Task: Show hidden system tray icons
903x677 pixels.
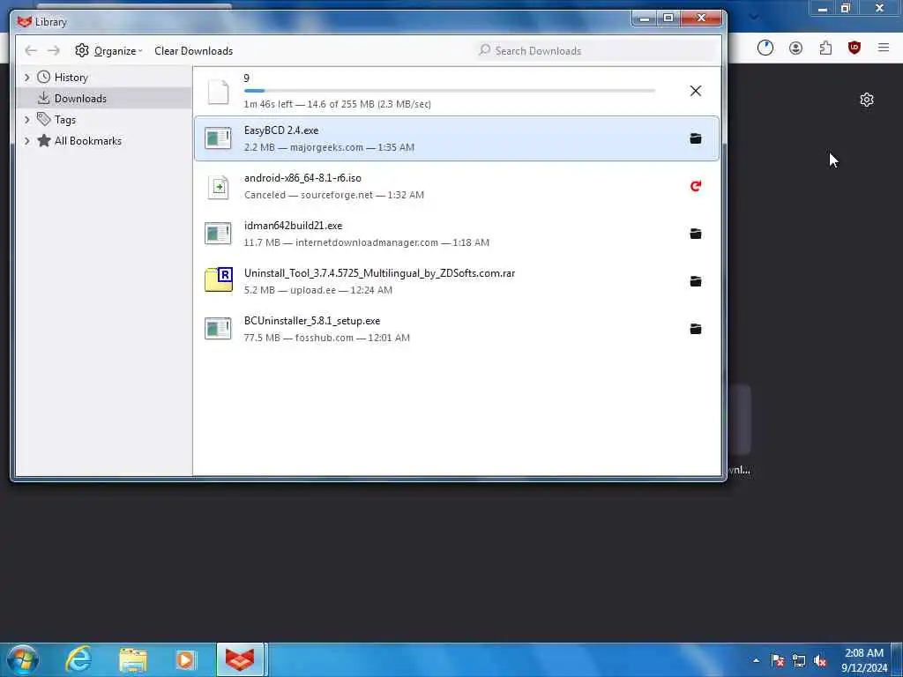Action: 756,660
